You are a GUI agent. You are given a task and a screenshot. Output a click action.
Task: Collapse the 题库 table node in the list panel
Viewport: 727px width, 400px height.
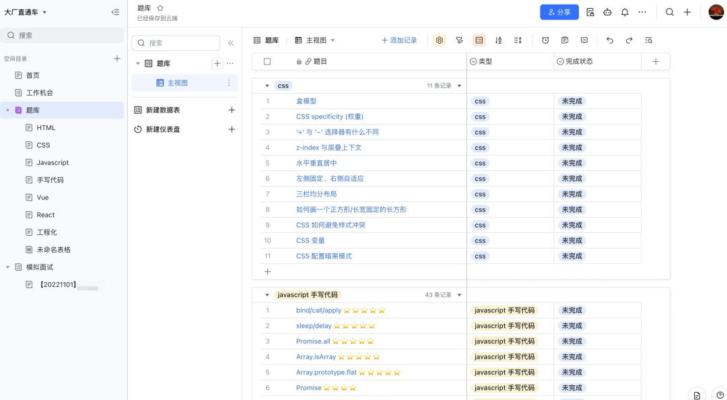(x=138, y=63)
